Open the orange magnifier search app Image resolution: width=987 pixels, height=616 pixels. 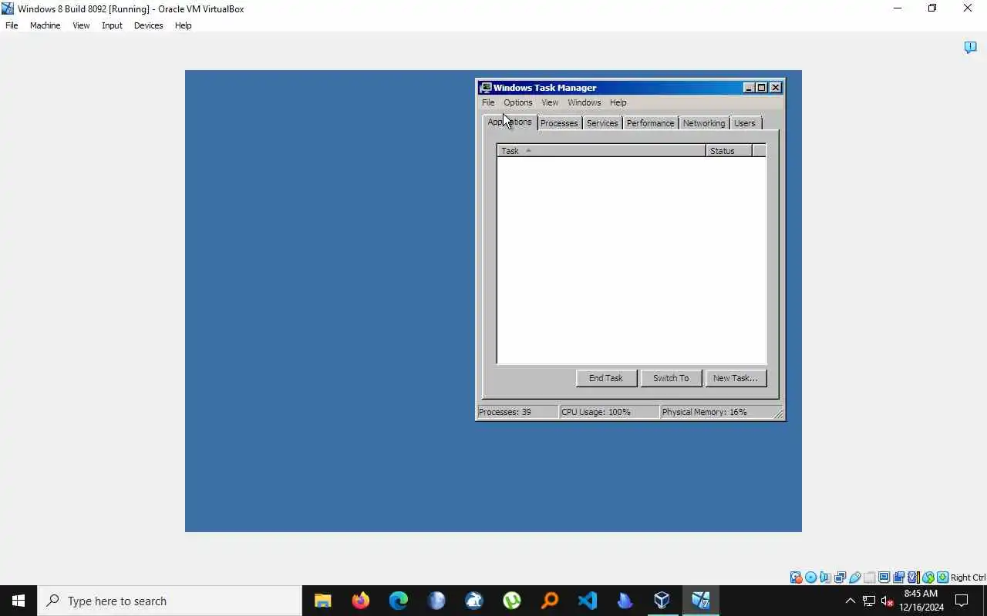(550, 601)
